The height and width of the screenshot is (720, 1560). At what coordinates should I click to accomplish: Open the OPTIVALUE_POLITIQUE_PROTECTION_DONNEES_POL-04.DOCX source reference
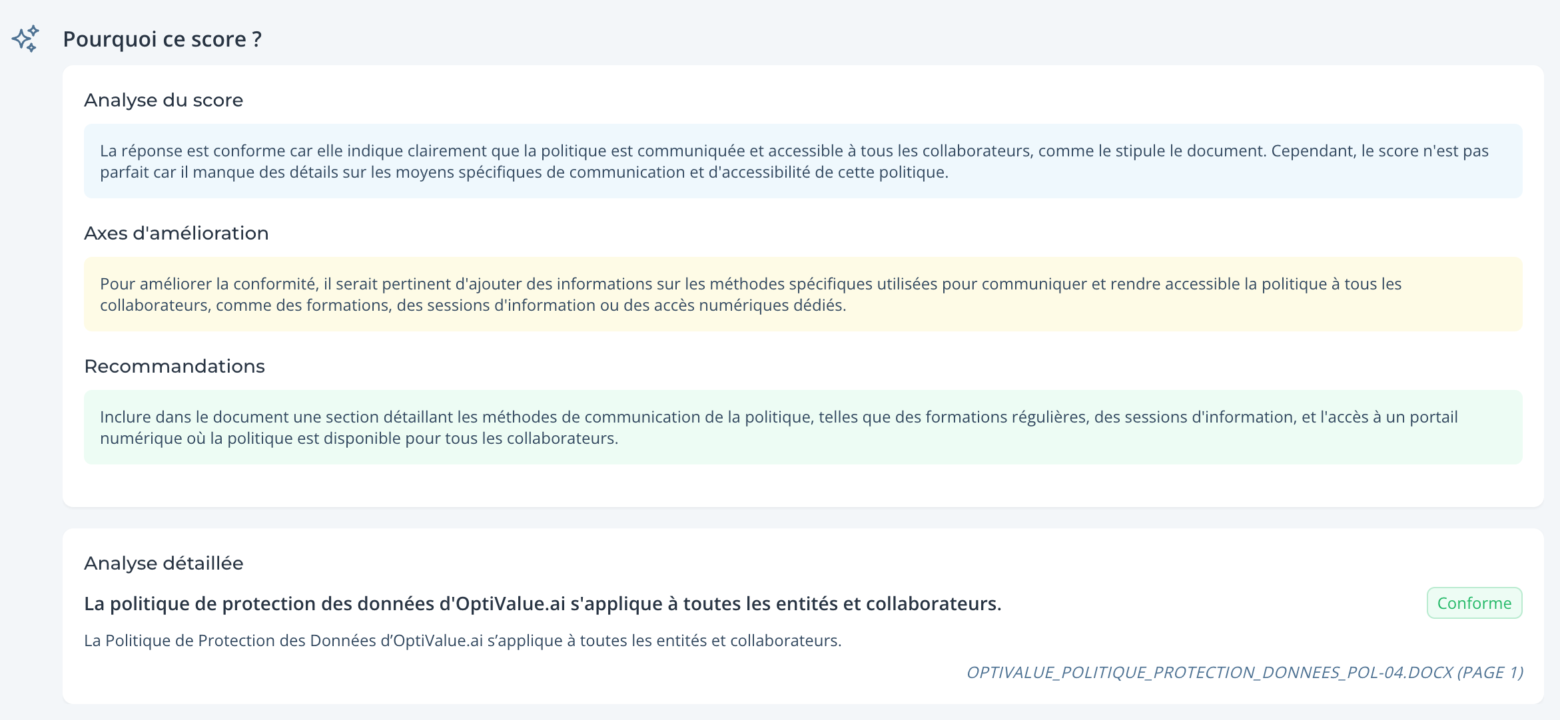point(1244,673)
